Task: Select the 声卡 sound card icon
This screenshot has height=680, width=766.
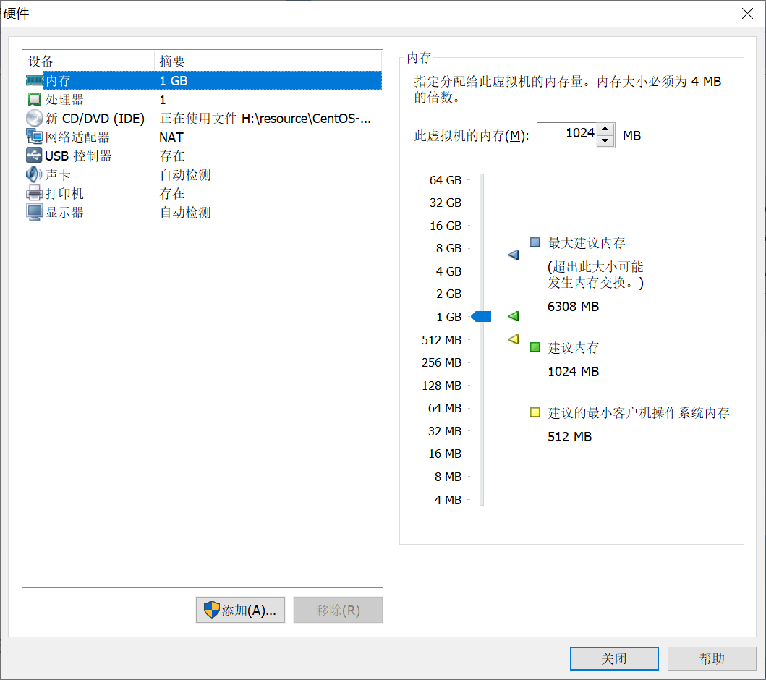Action: click(34, 174)
